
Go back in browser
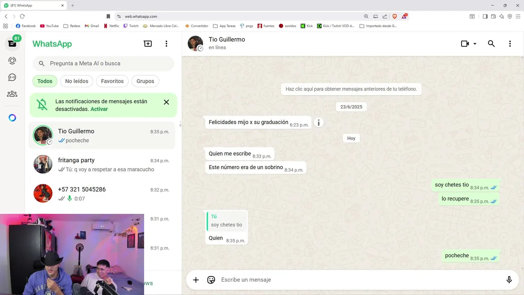pos(6,16)
